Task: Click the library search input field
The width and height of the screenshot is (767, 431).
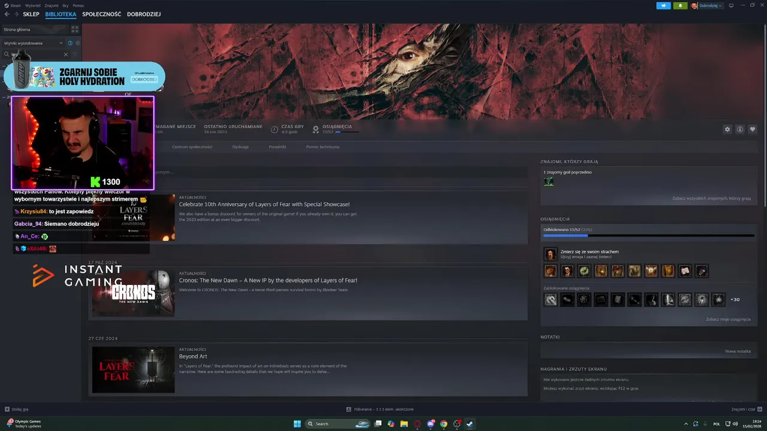Action: tap(36, 54)
